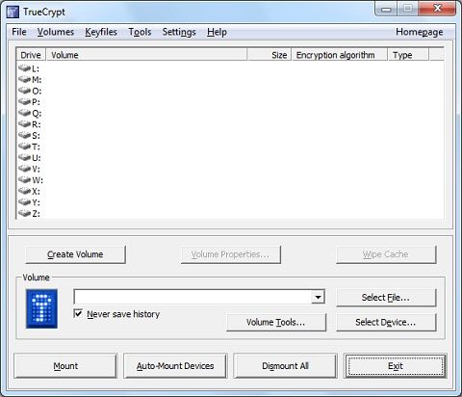Sort by the Size column header
Image resolution: width=462 pixels, height=397 pixels.
(x=269, y=55)
